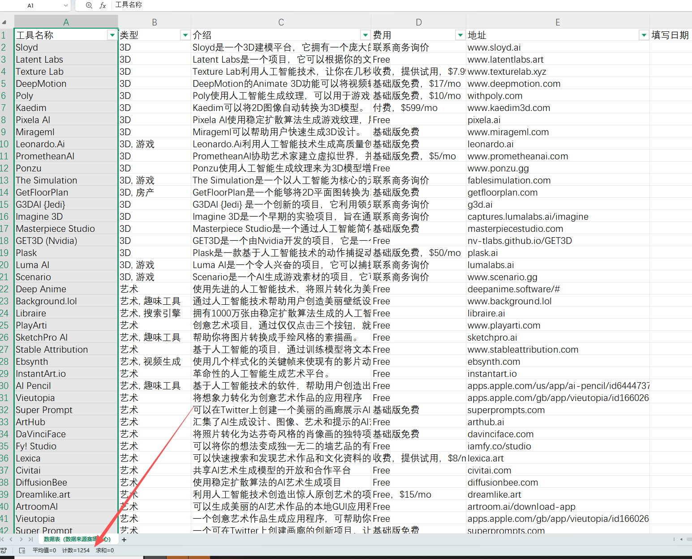This screenshot has width=692, height=559.
Task: Add a new sheet with plus button
Action: point(124,540)
